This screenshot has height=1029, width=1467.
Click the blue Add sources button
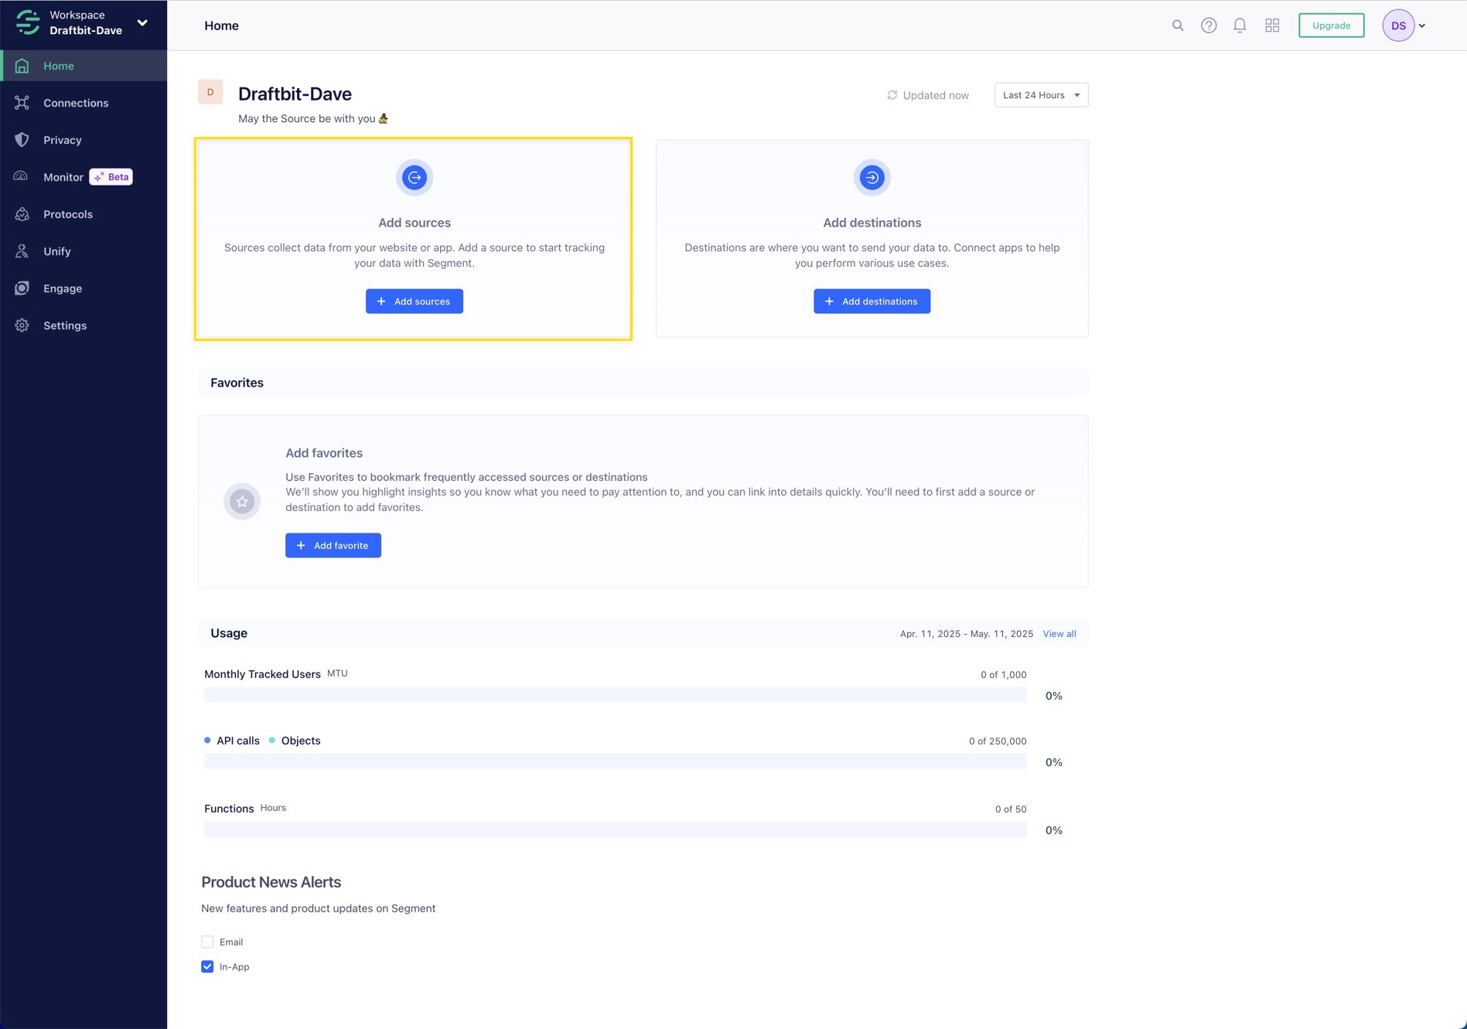point(415,302)
